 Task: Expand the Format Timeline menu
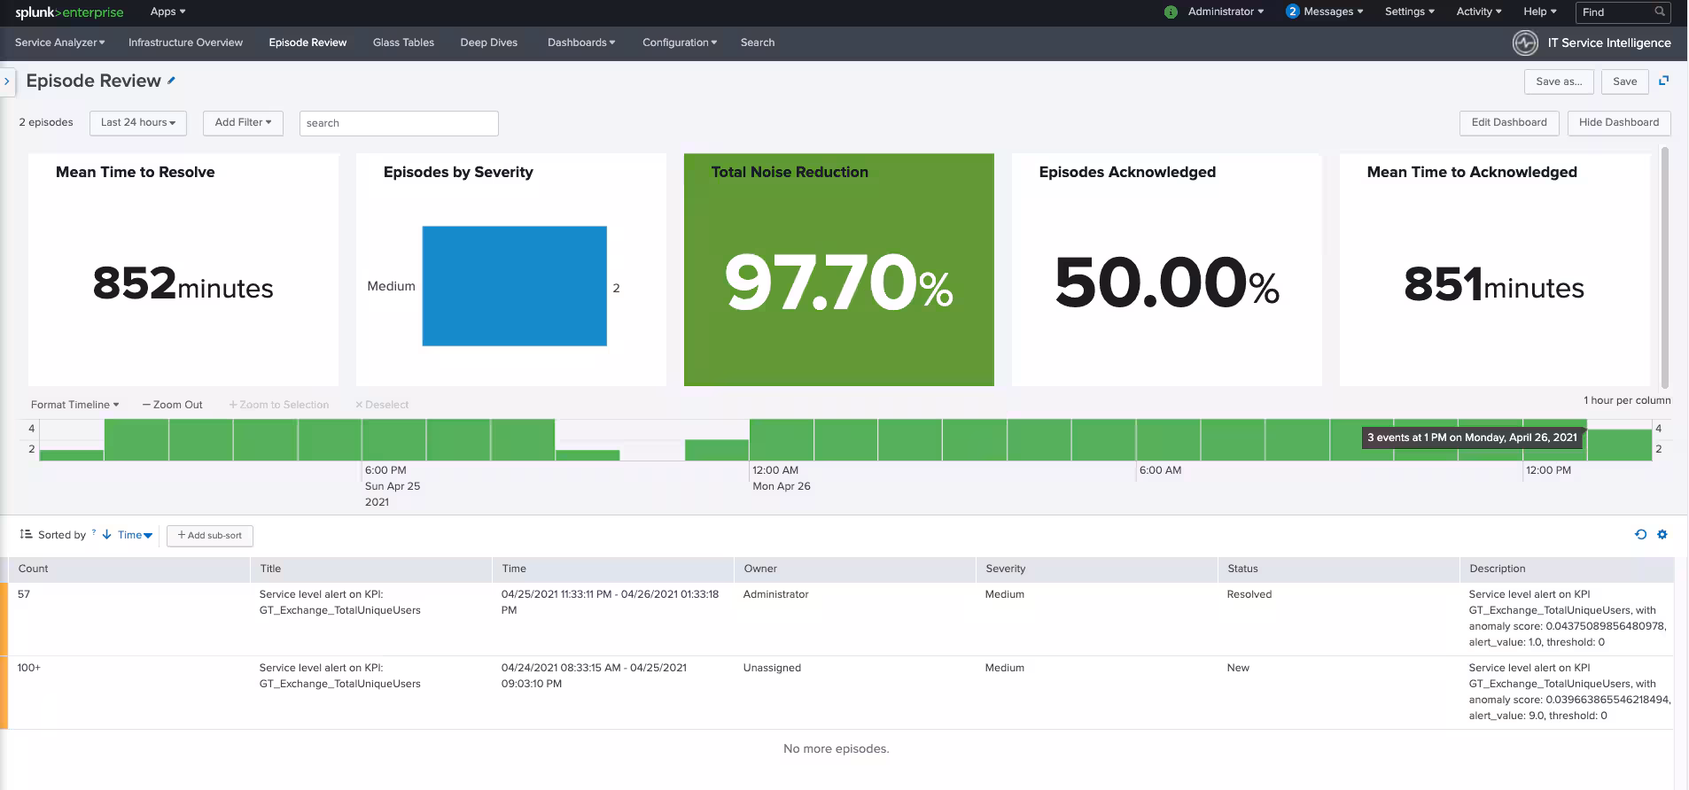click(x=74, y=405)
